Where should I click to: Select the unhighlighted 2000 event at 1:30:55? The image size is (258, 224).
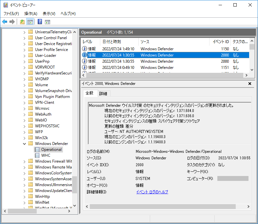tap(165, 61)
